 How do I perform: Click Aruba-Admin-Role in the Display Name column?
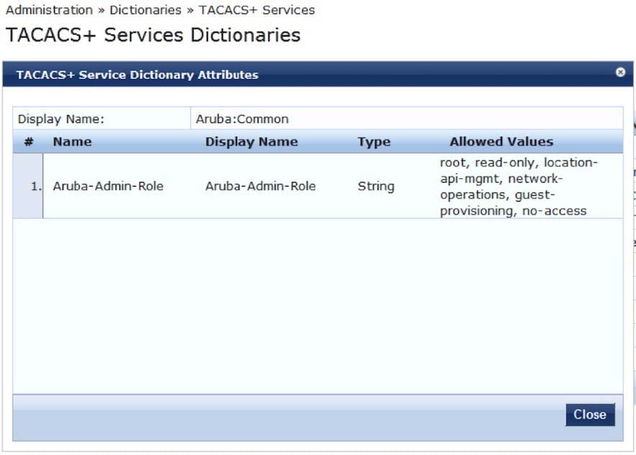tap(260, 186)
